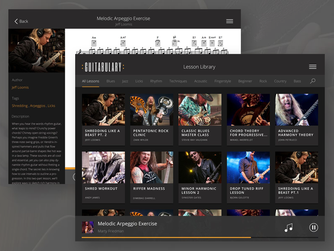
Task: Open Shred Workout lesson thumbnail
Action: (x=103, y=167)
